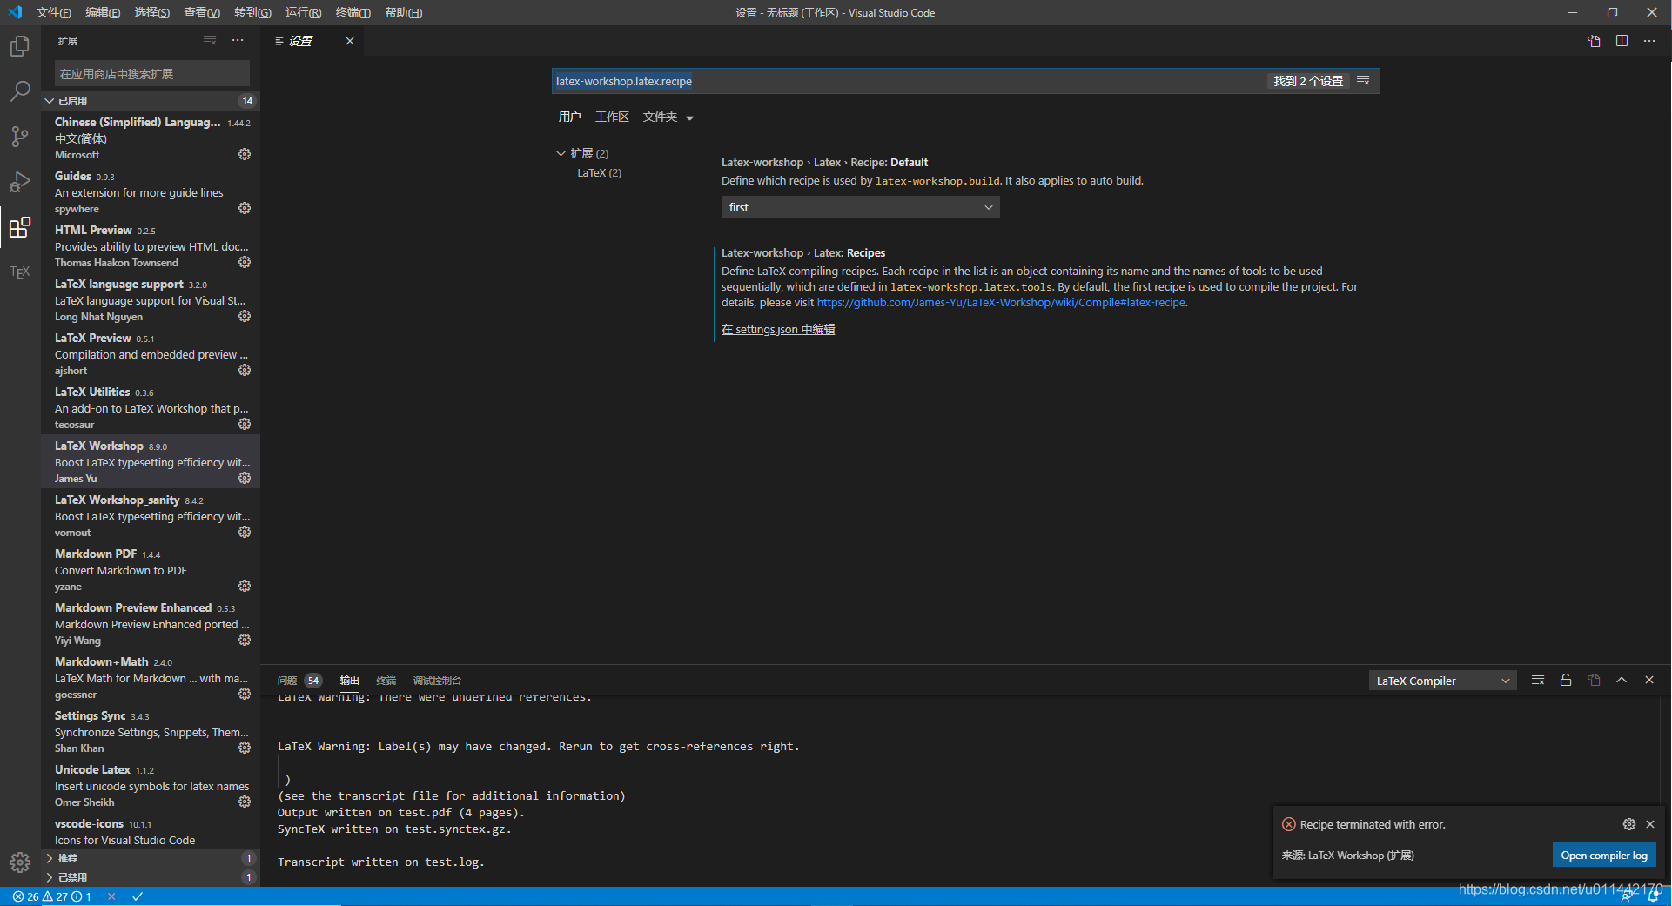The height and width of the screenshot is (906, 1672).
Task: Collapse Extensions (2) settings tree node
Action: tap(561, 153)
